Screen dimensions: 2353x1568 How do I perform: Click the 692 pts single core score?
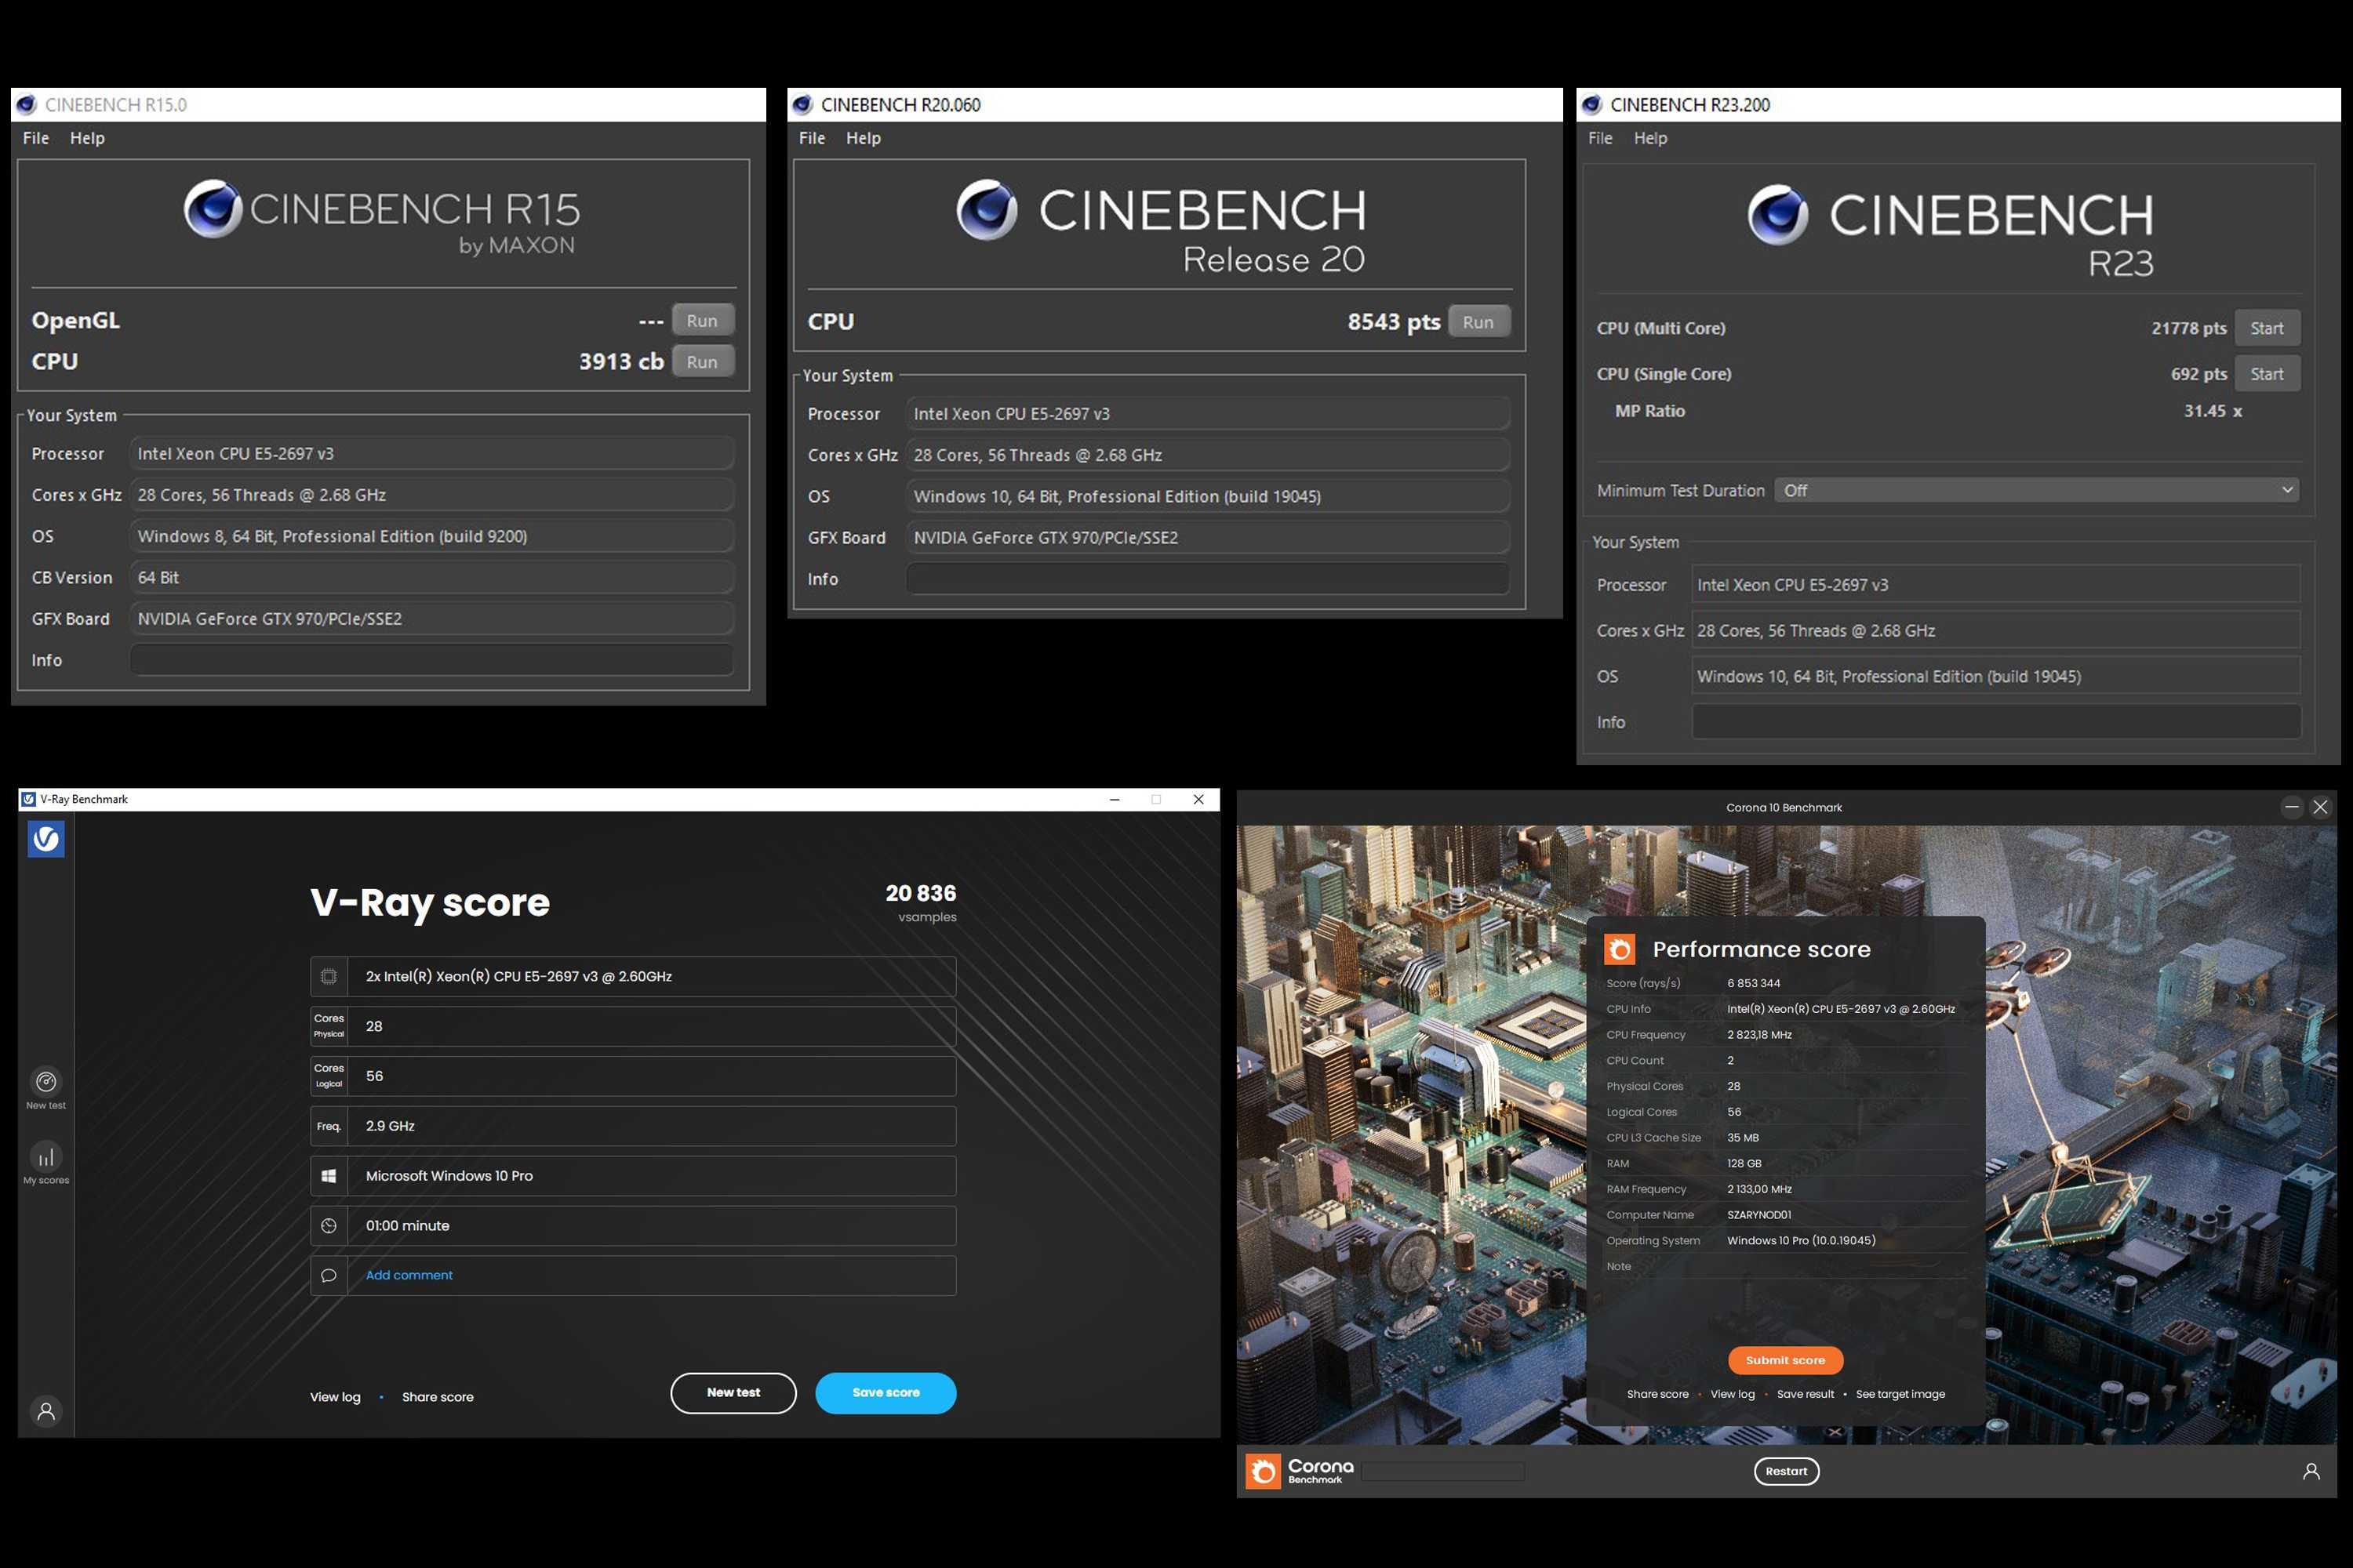tap(2199, 374)
